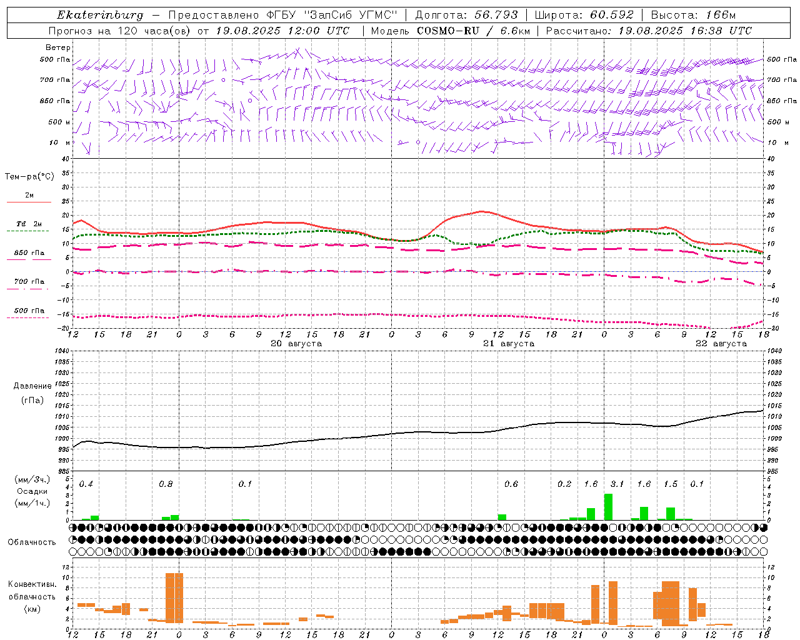Click the tallest orange convective cloud bar
The height and width of the screenshot is (640, 800).
click(174, 597)
